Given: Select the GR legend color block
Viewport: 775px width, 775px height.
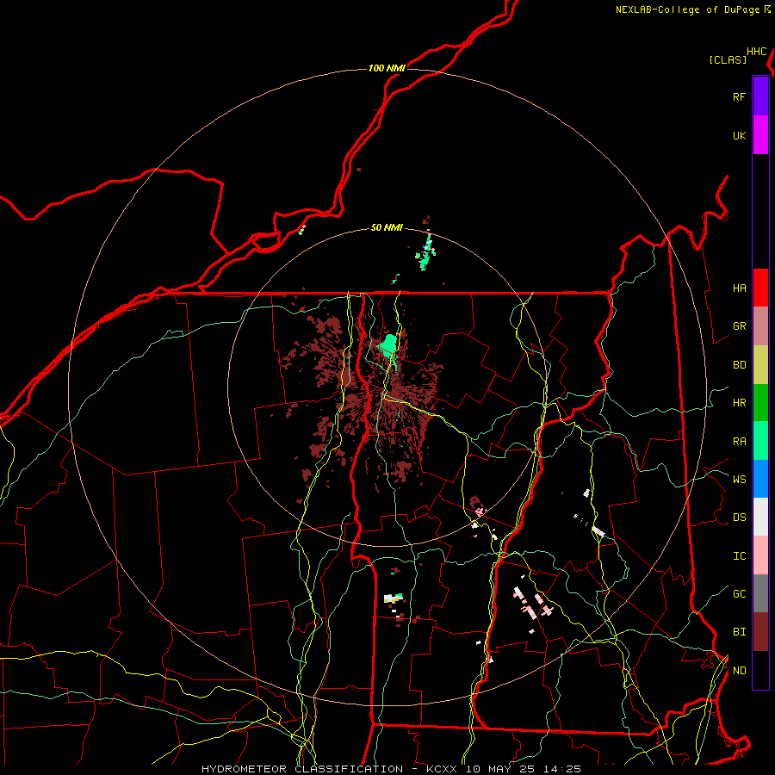Looking at the screenshot, I should pyautogui.click(x=760, y=325).
